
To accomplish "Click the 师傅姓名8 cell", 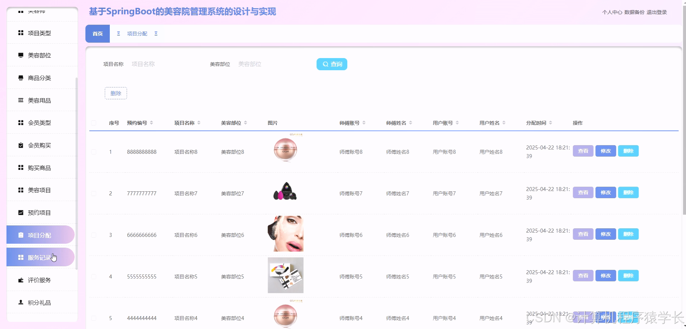I will click(398, 152).
